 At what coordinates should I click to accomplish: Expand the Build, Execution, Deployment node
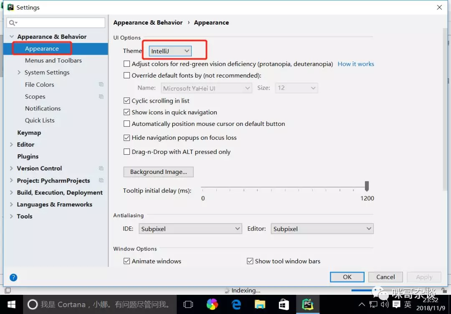pos(11,193)
